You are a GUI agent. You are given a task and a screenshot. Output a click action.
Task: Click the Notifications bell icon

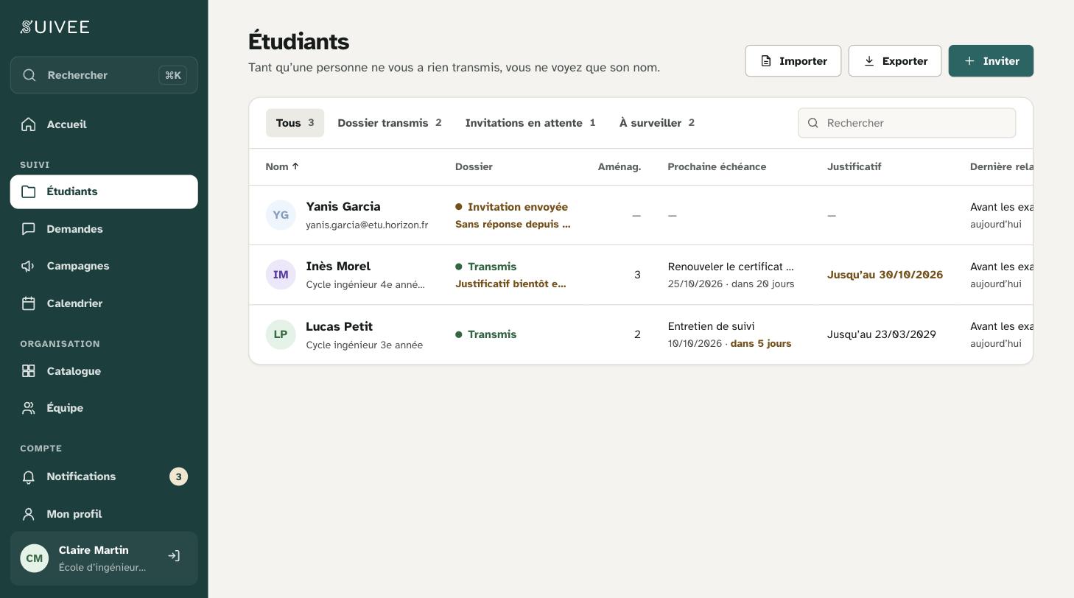29,476
